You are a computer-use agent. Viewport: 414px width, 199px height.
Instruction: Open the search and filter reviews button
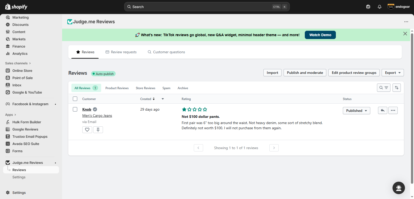[x=383, y=88]
